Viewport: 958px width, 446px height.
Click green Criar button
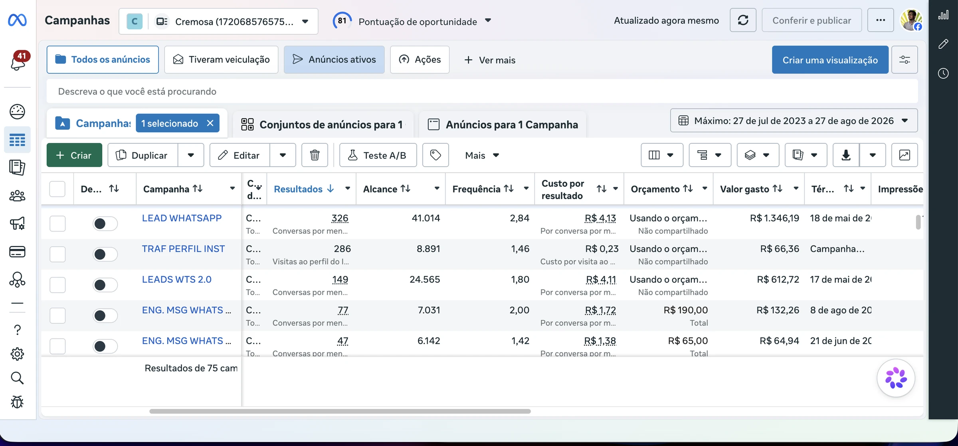(74, 155)
